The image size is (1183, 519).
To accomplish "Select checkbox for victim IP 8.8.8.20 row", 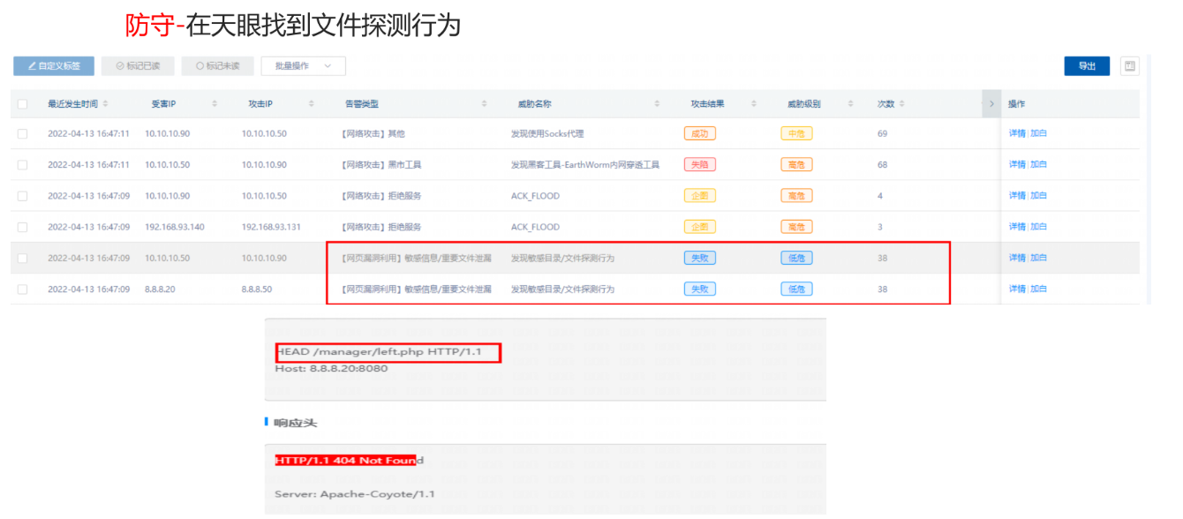I will [x=23, y=290].
